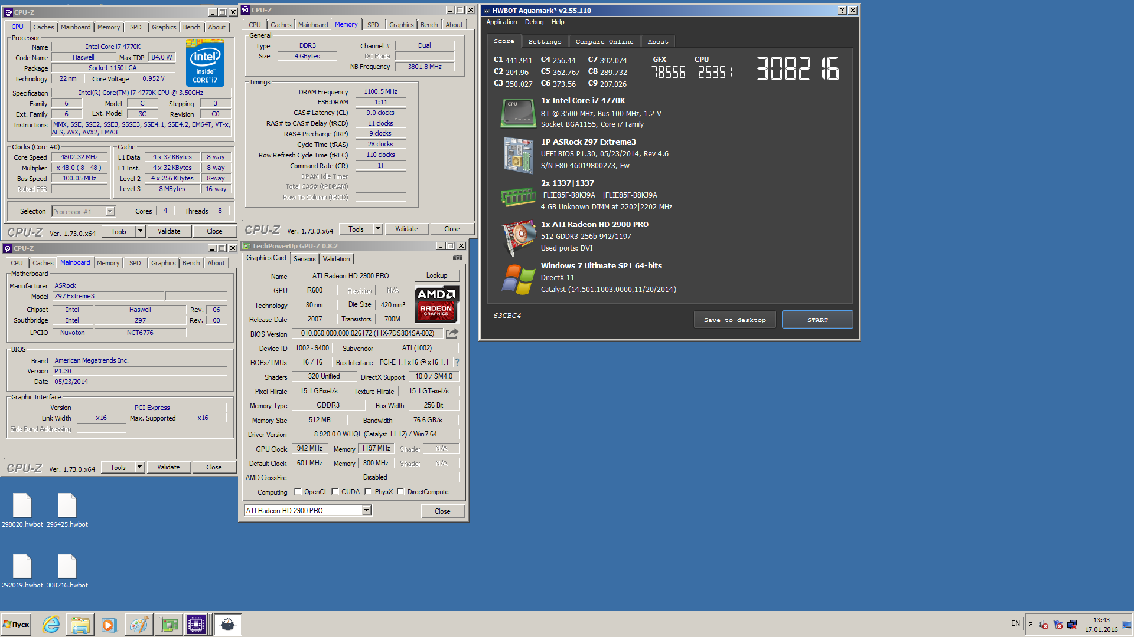Switch to CPU-Z via purple chip taskbar icon
Screen dimensions: 1134x637
[x=196, y=625]
